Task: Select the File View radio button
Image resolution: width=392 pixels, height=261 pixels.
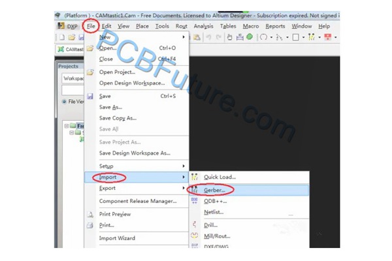Action: (64, 101)
